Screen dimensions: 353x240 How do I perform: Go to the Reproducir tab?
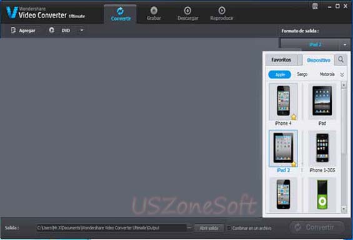tap(222, 14)
